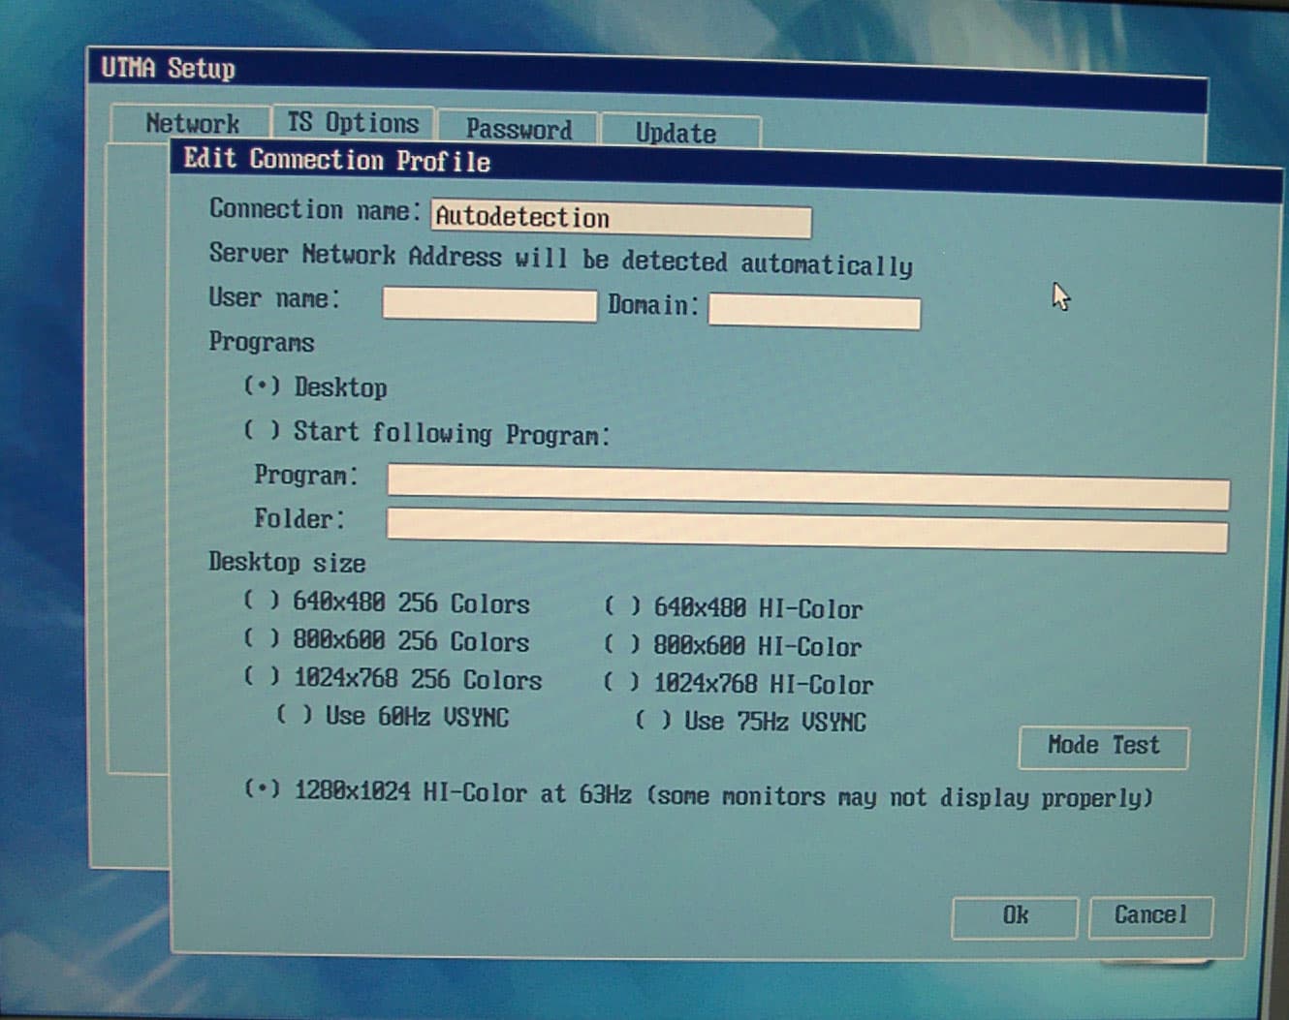Screen dimensions: 1289x1020
Task: Click the Program path field
Action: coord(808,486)
